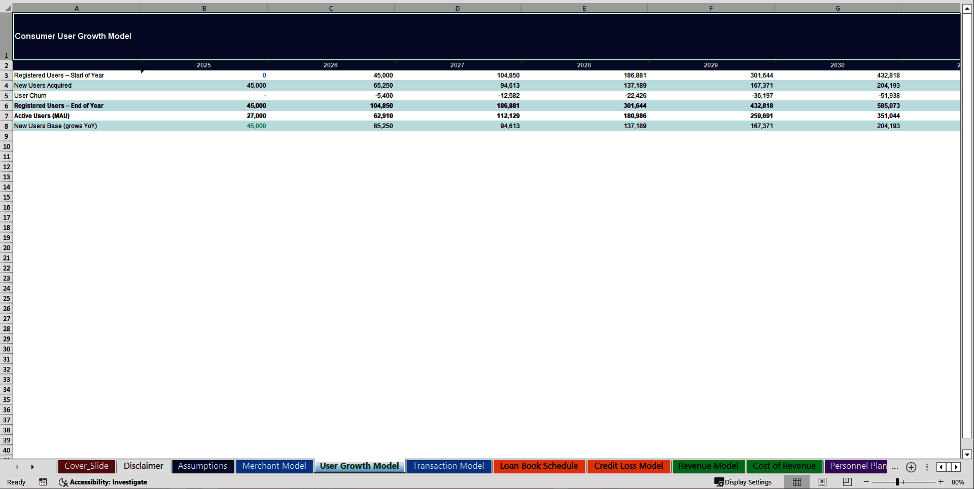This screenshot has height=489, width=974.
Task: Click the Select All corner above row 1
Action: pyautogui.click(x=6, y=8)
